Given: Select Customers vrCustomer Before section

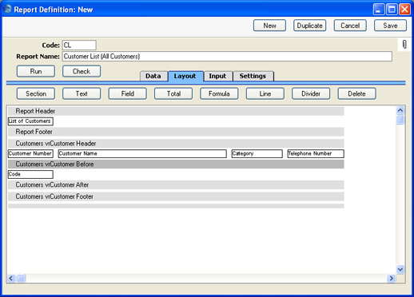Looking at the screenshot, I should (176, 164).
